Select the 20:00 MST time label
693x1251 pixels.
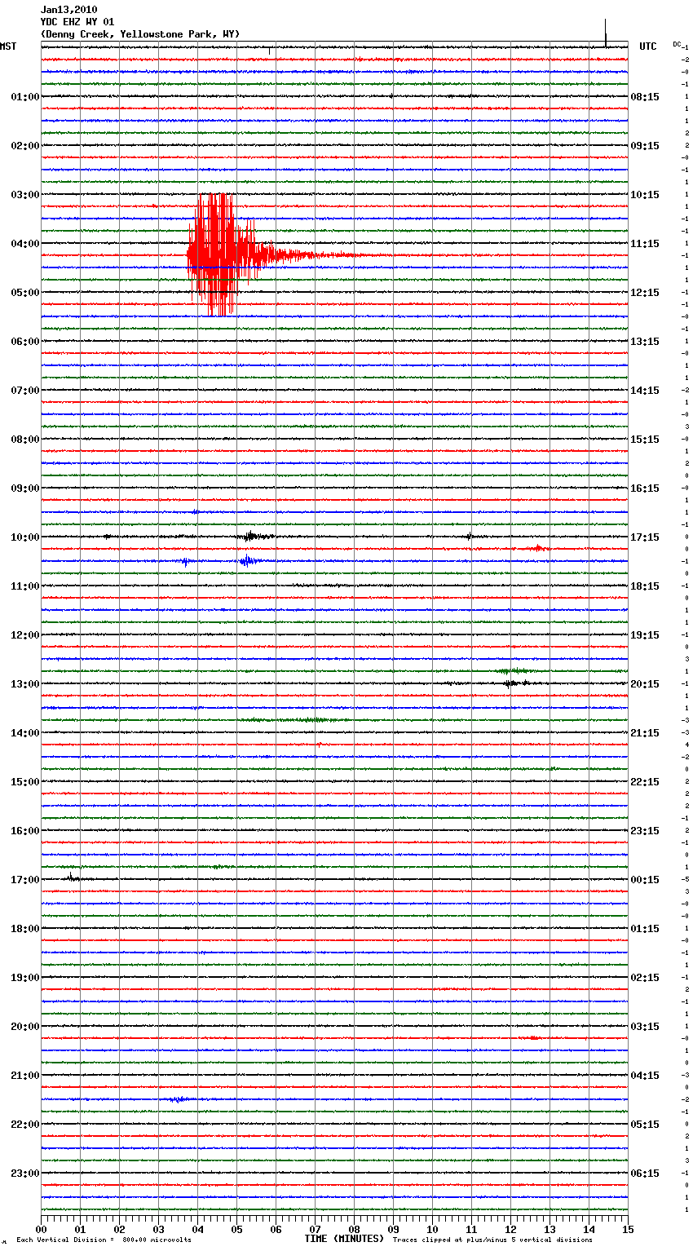coord(25,1027)
